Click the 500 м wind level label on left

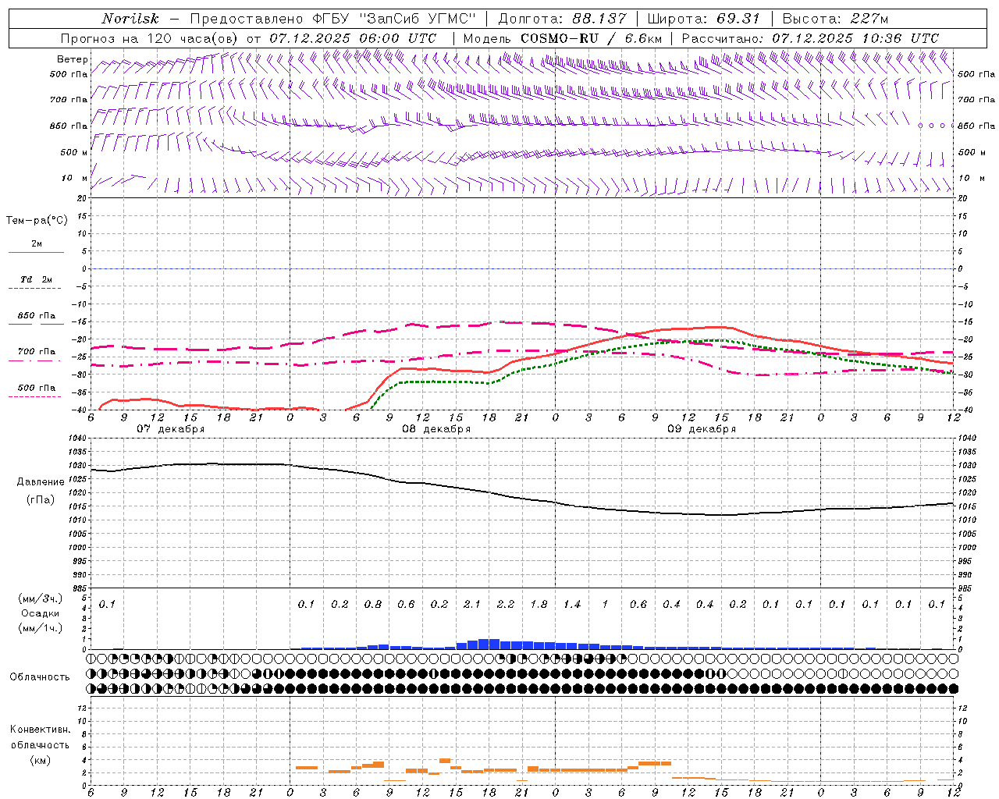pos(74,152)
